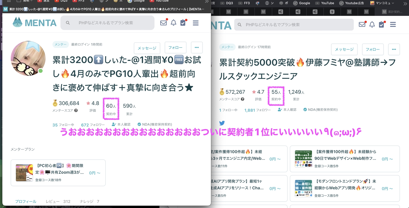Click search magnifier icon in left window
The width and height of the screenshot is (409, 208).
pyautogui.click(x=68, y=23)
